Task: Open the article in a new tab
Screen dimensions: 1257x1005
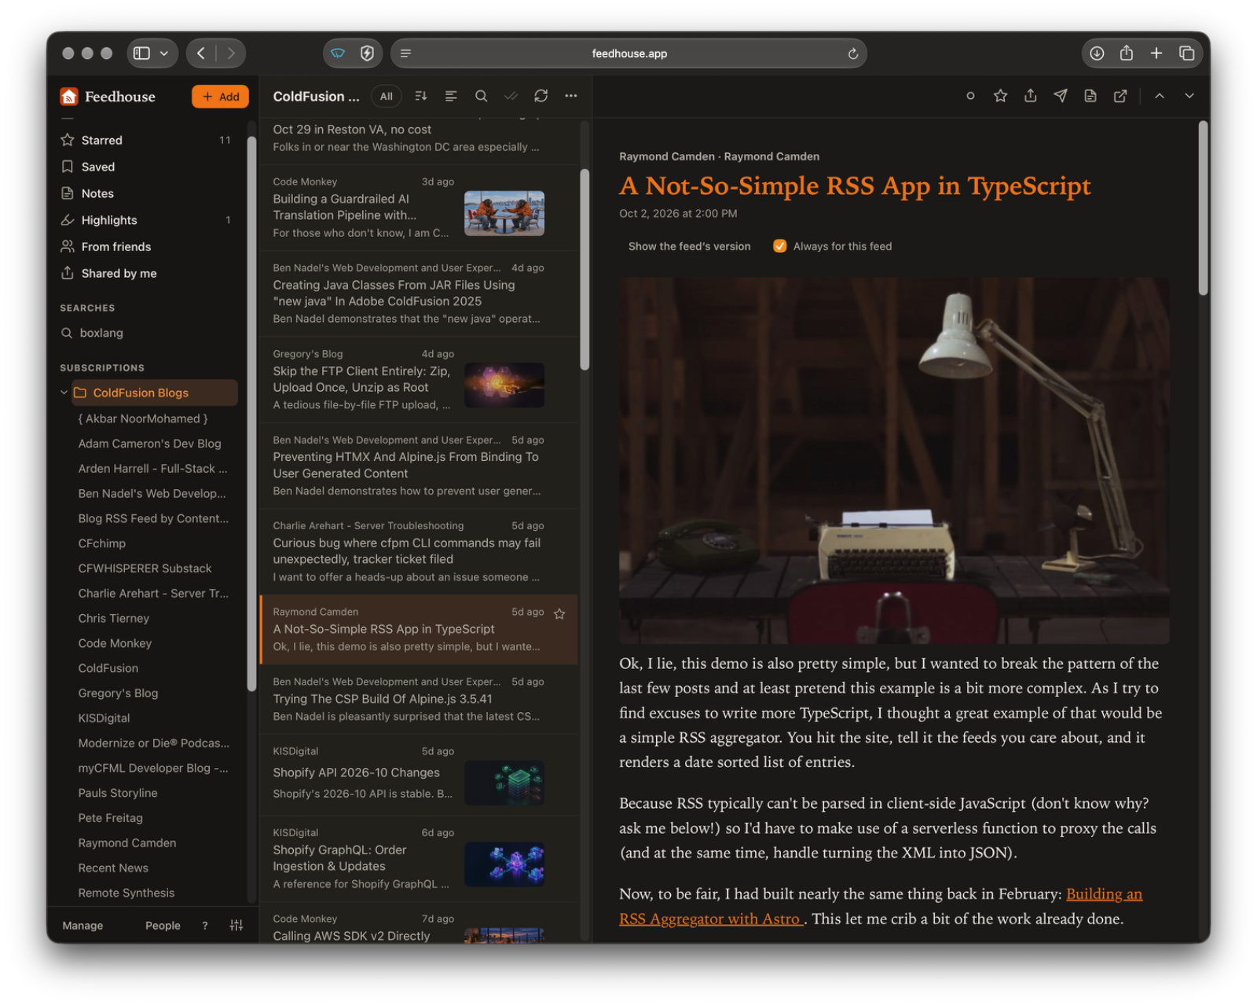Action: click(1120, 96)
